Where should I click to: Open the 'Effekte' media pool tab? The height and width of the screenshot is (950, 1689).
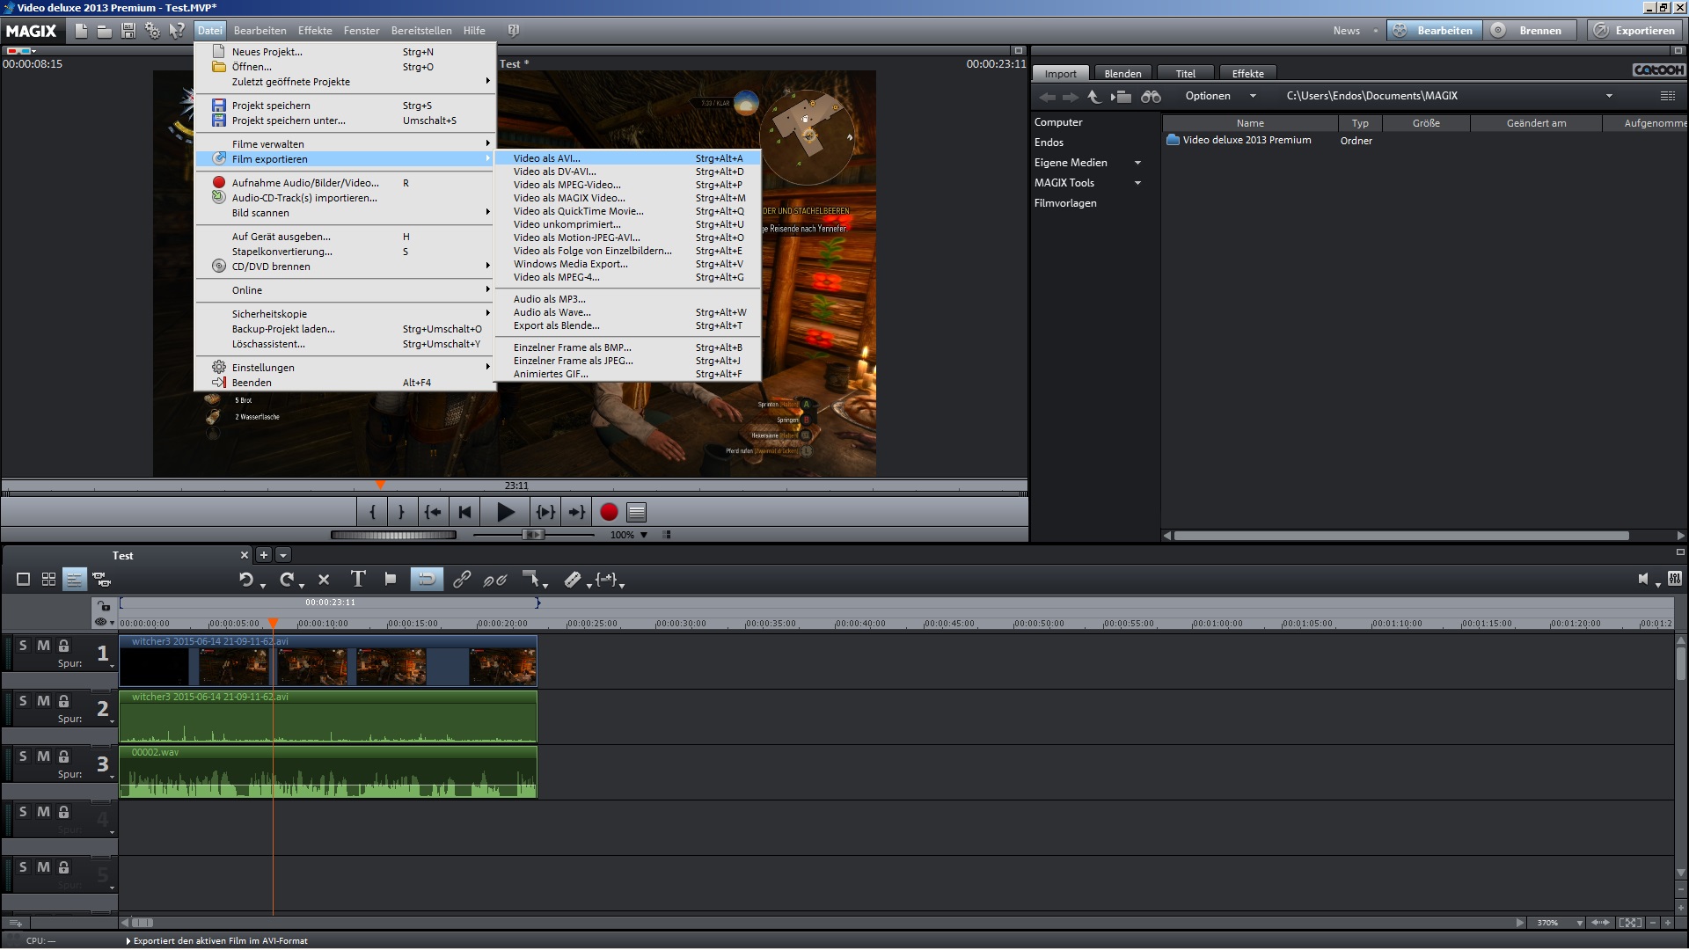[x=1247, y=74]
